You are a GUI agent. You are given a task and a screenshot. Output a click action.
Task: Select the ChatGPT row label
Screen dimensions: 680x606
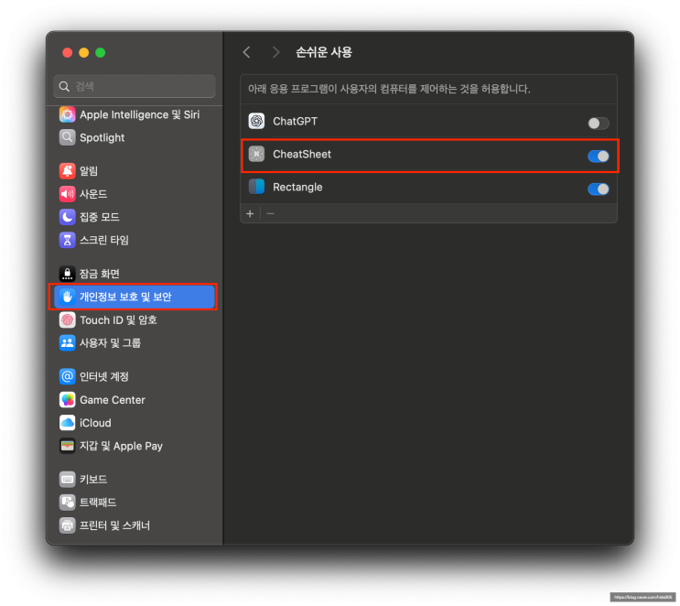click(295, 121)
